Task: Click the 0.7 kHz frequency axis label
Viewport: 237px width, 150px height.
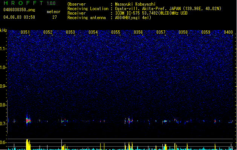Action: click(x=3, y=124)
